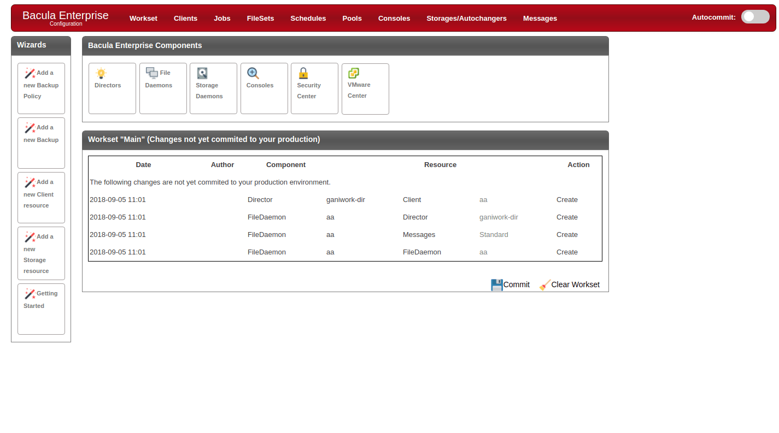Open grayed aa link in the last FileDaemon row
The image size is (779, 433).
tap(483, 252)
